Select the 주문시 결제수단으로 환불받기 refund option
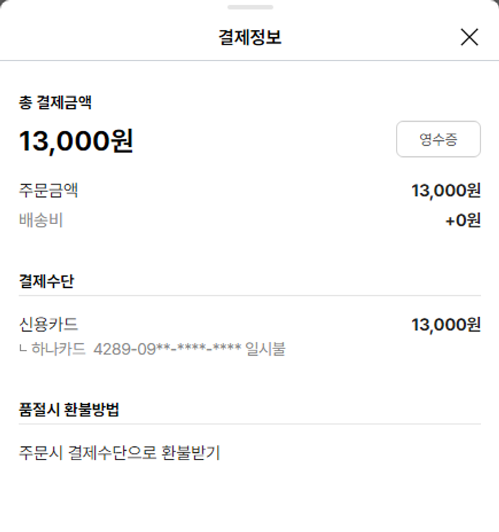Viewport: 499px width, 532px height. click(120, 454)
